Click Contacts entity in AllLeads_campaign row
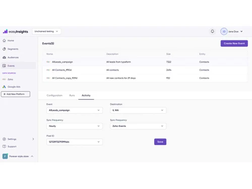This screenshot has width=252, height=189. (204, 62)
